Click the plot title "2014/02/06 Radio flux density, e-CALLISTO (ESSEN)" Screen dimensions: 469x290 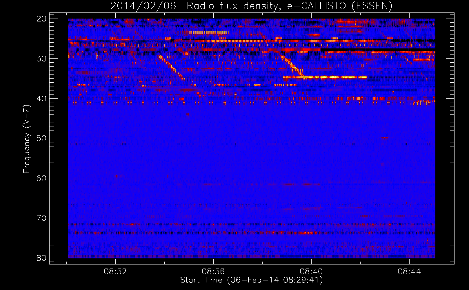coord(251,6)
